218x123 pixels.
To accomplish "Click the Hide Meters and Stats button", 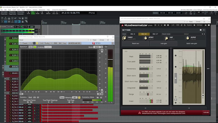I will (74, 43).
